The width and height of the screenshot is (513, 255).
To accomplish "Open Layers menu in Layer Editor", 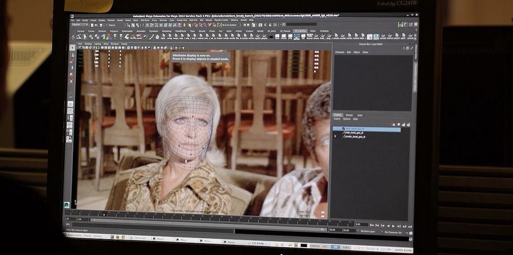I will click(337, 119).
